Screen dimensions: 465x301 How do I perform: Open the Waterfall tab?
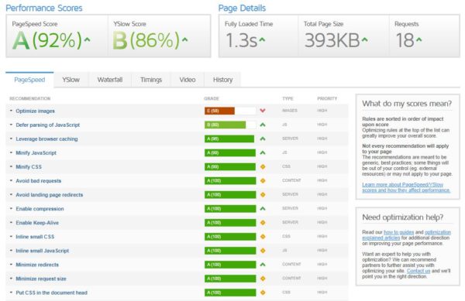coord(110,80)
